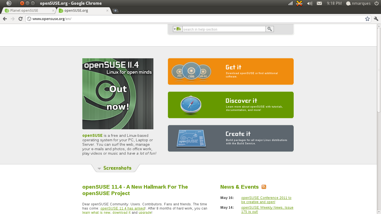Follow the openSUSE 11.4 has arrived link
381x214 pixels.
coord(122,208)
